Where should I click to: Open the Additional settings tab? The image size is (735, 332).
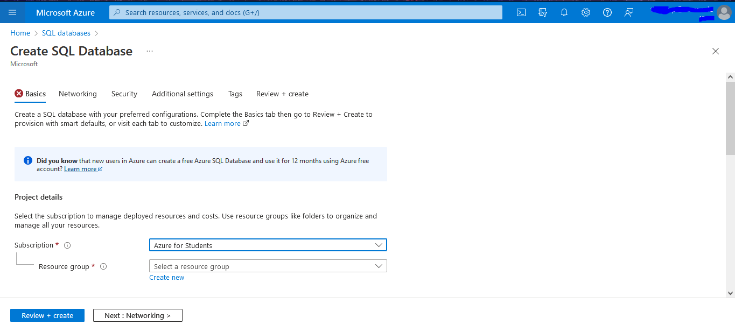tap(183, 94)
